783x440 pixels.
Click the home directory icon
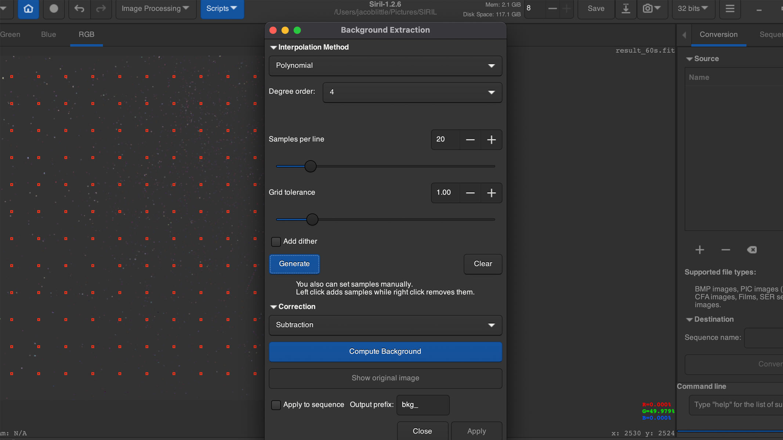(28, 8)
